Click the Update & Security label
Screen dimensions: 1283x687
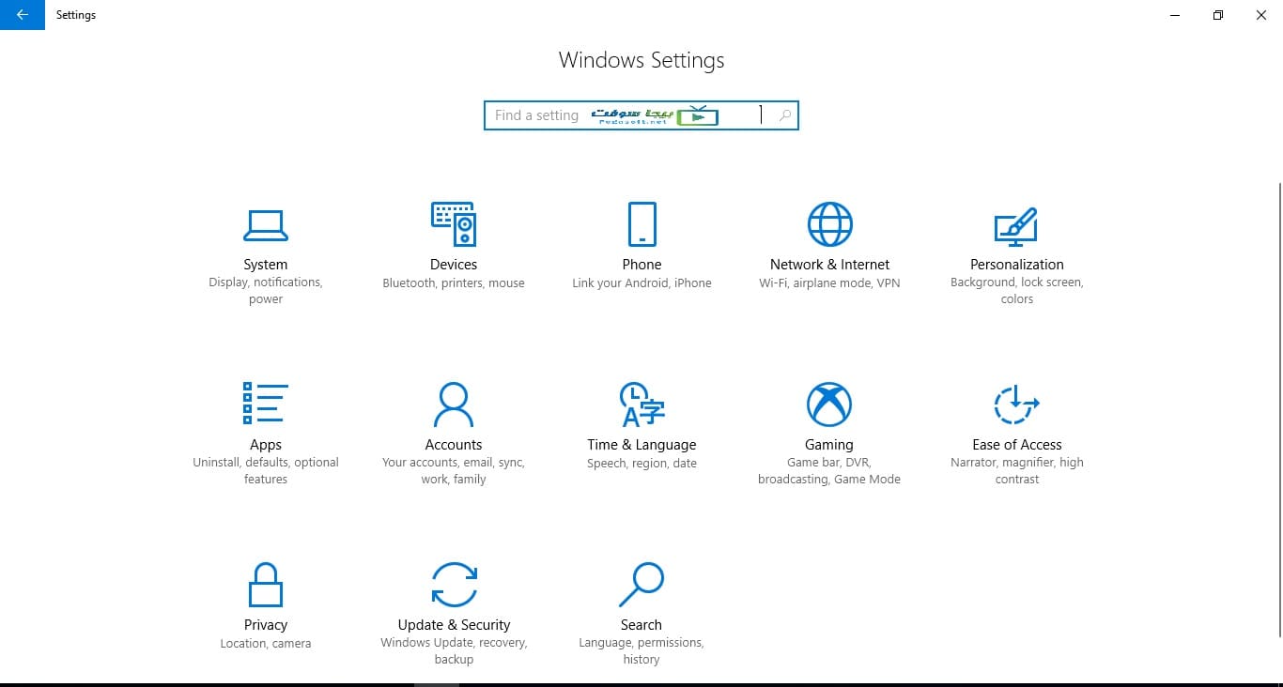pyautogui.click(x=454, y=625)
